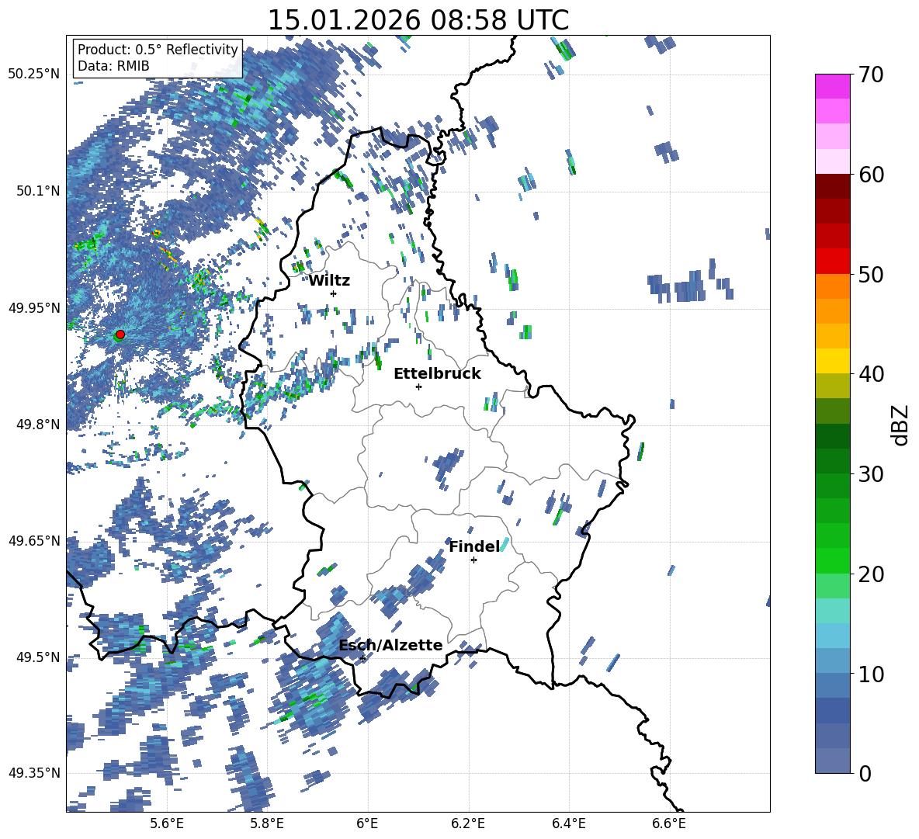Screen dimensions: 919x839
Task: Click the Esch/Alzette station cross marker
Action: click(x=362, y=658)
